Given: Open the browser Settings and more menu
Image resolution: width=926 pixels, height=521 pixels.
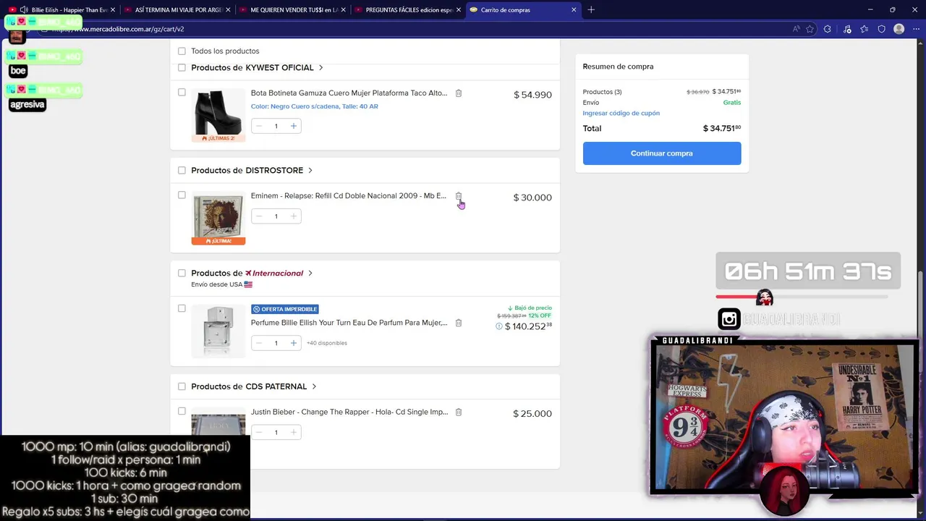Looking at the screenshot, I should coord(916,29).
